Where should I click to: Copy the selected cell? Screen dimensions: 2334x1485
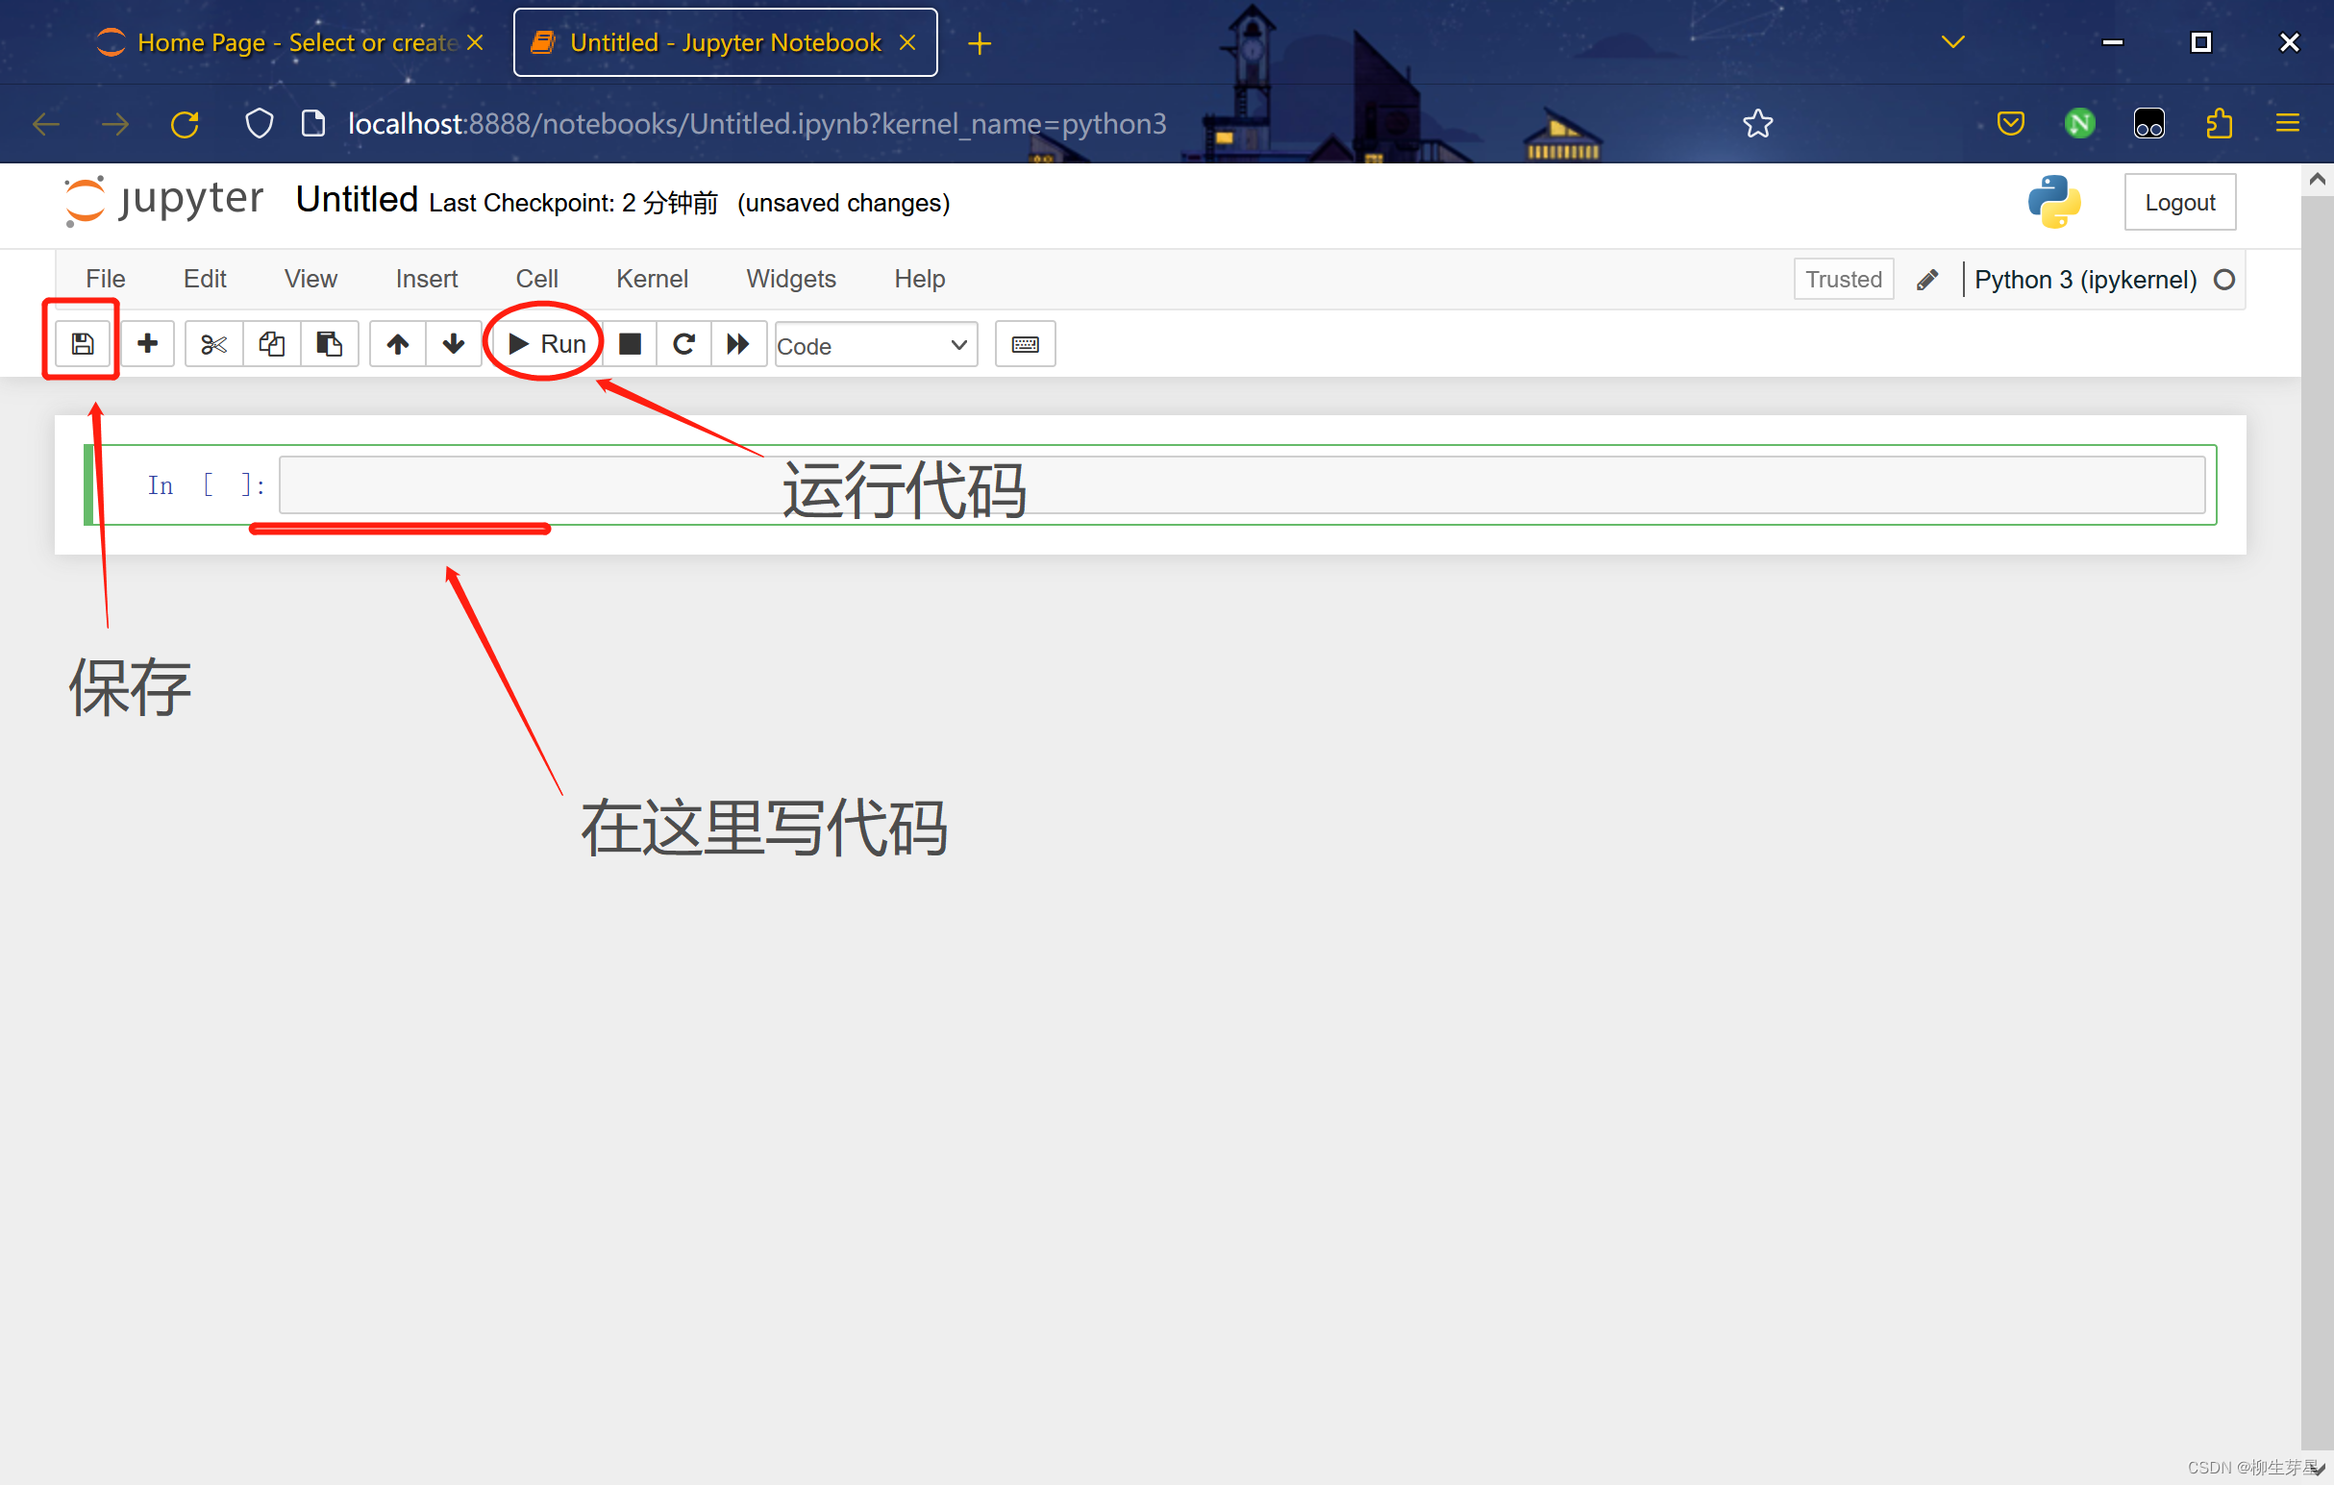pyautogui.click(x=271, y=343)
